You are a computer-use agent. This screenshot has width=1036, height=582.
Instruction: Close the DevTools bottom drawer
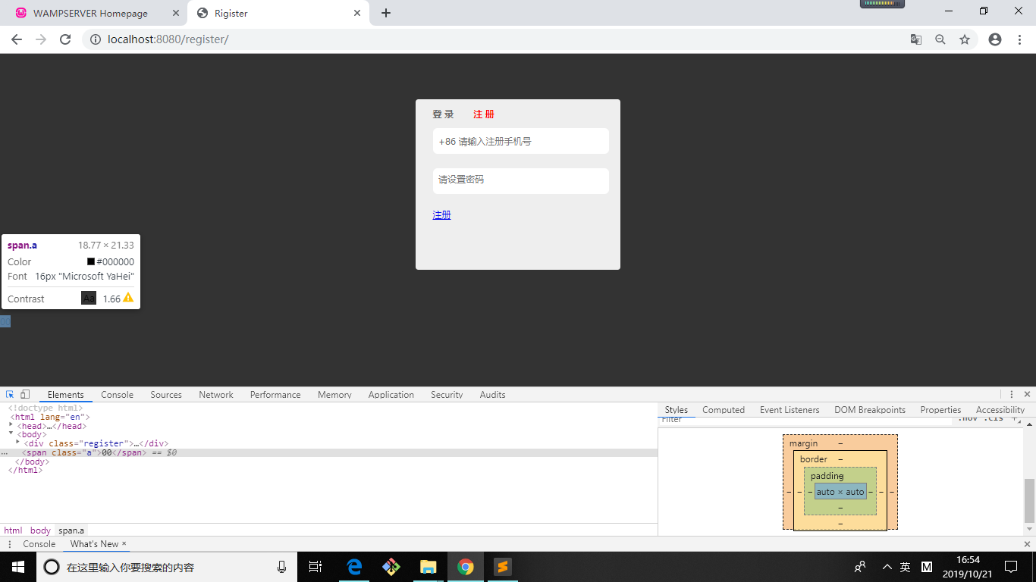(1028, 544)
